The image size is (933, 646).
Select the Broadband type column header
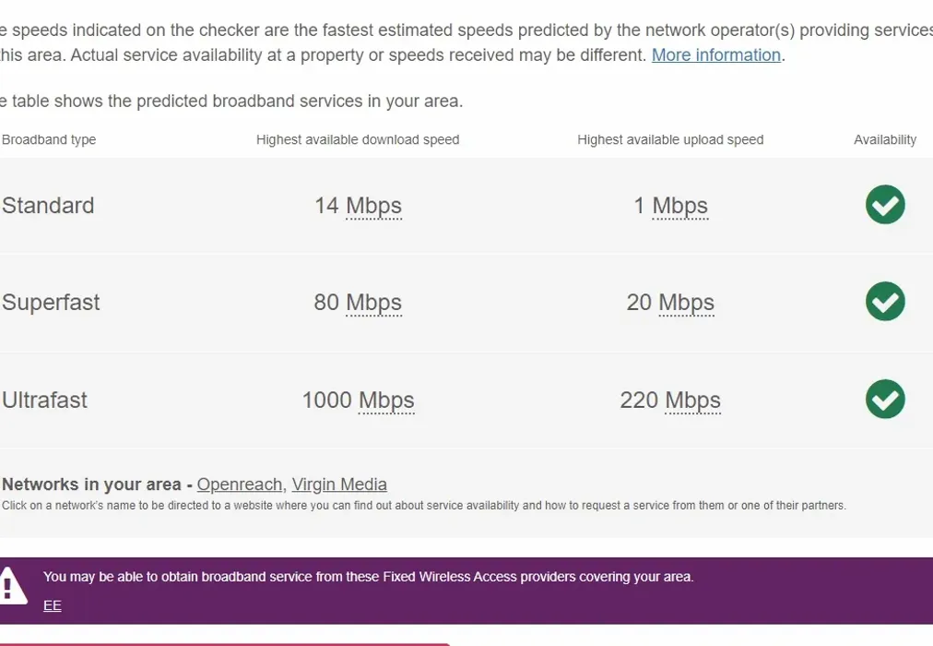pyautogui.click(x=49, y=139)
